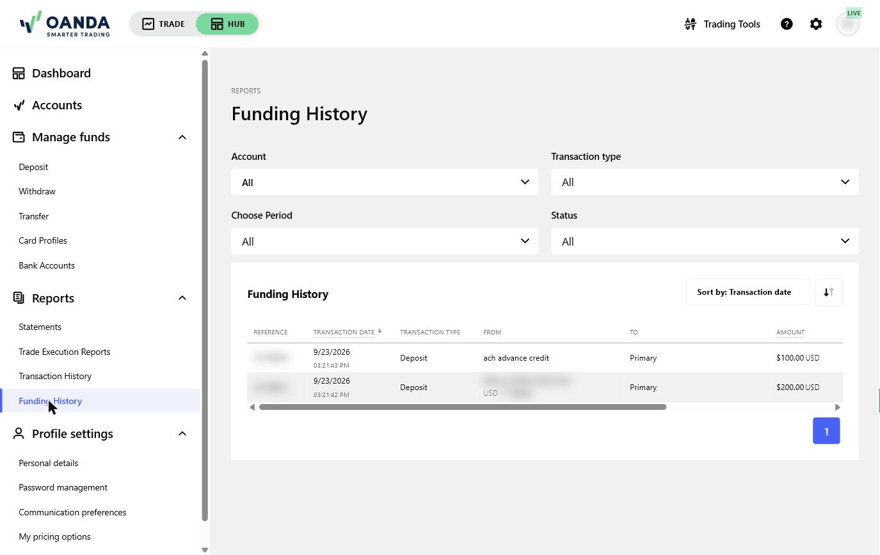Click the Reports document icon
The width and height of the screenshot is (880, 555).
click(x=19, y=298)
